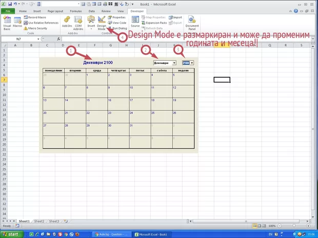Click the 100% zoom level
318x238 pixels.
[272, 226]
